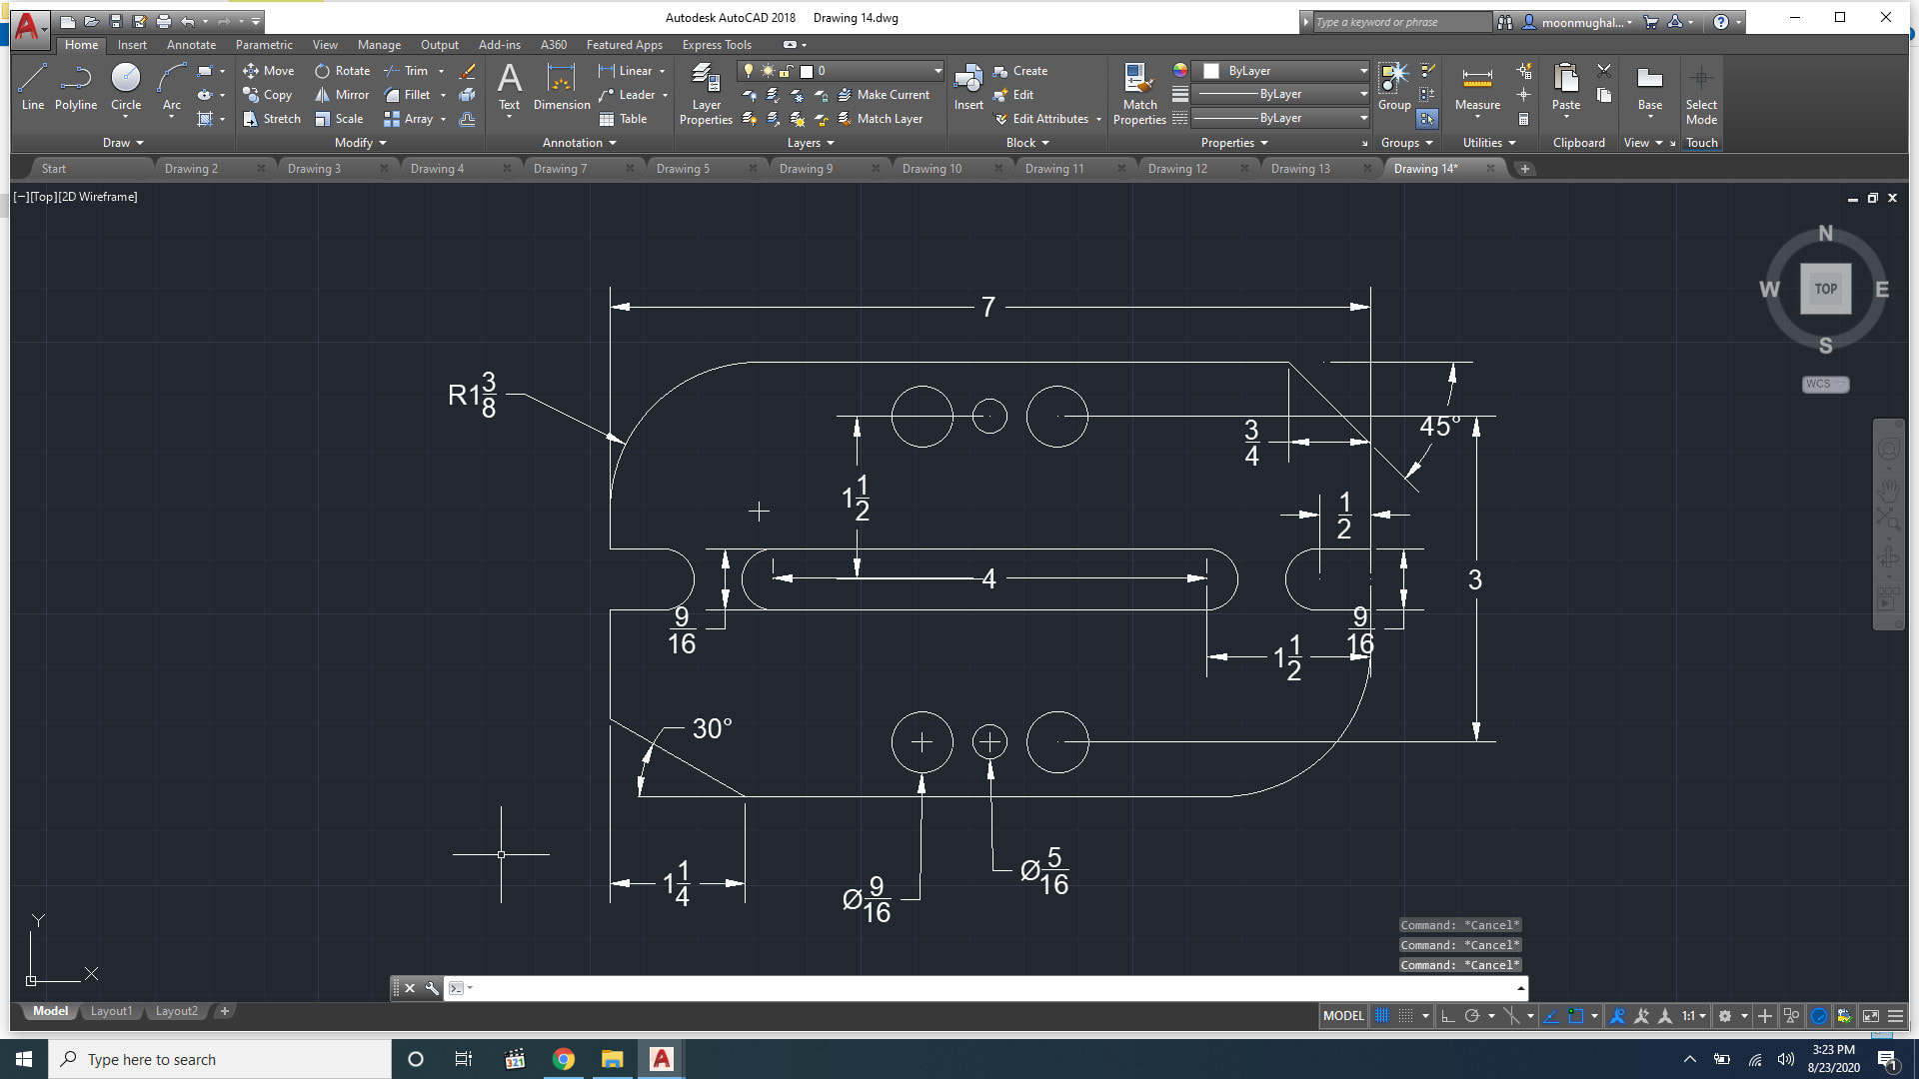Viewport: 1919px width, 1079px height.
Task: Insert a Table annotation
Action: 623,119
